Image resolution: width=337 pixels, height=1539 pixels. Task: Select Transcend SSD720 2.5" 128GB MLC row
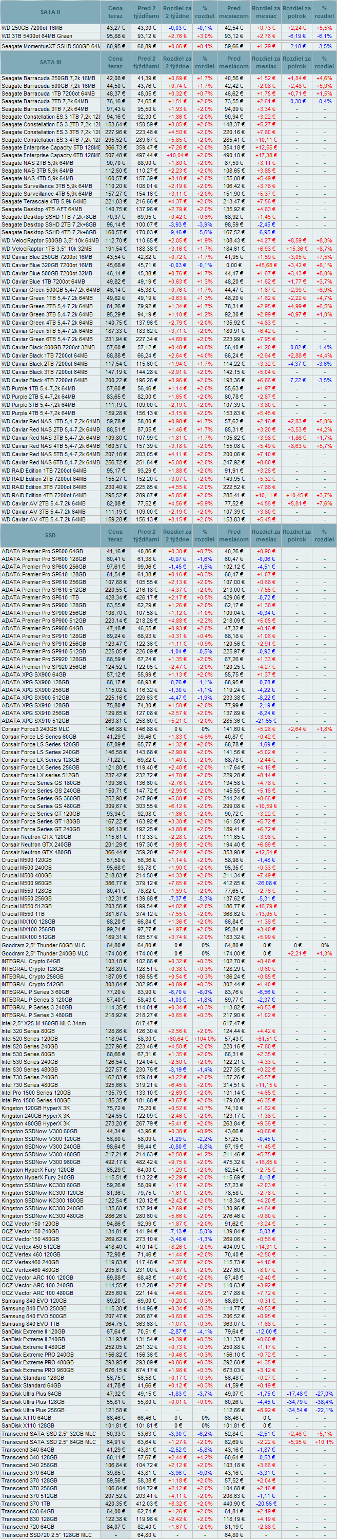47,1534
